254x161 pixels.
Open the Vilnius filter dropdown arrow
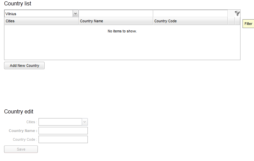(75, 14)
